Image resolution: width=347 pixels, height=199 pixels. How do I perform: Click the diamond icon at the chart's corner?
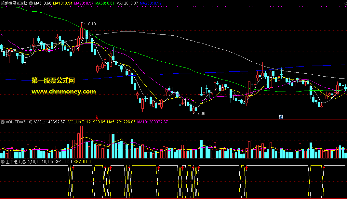(x=345, y=3)
